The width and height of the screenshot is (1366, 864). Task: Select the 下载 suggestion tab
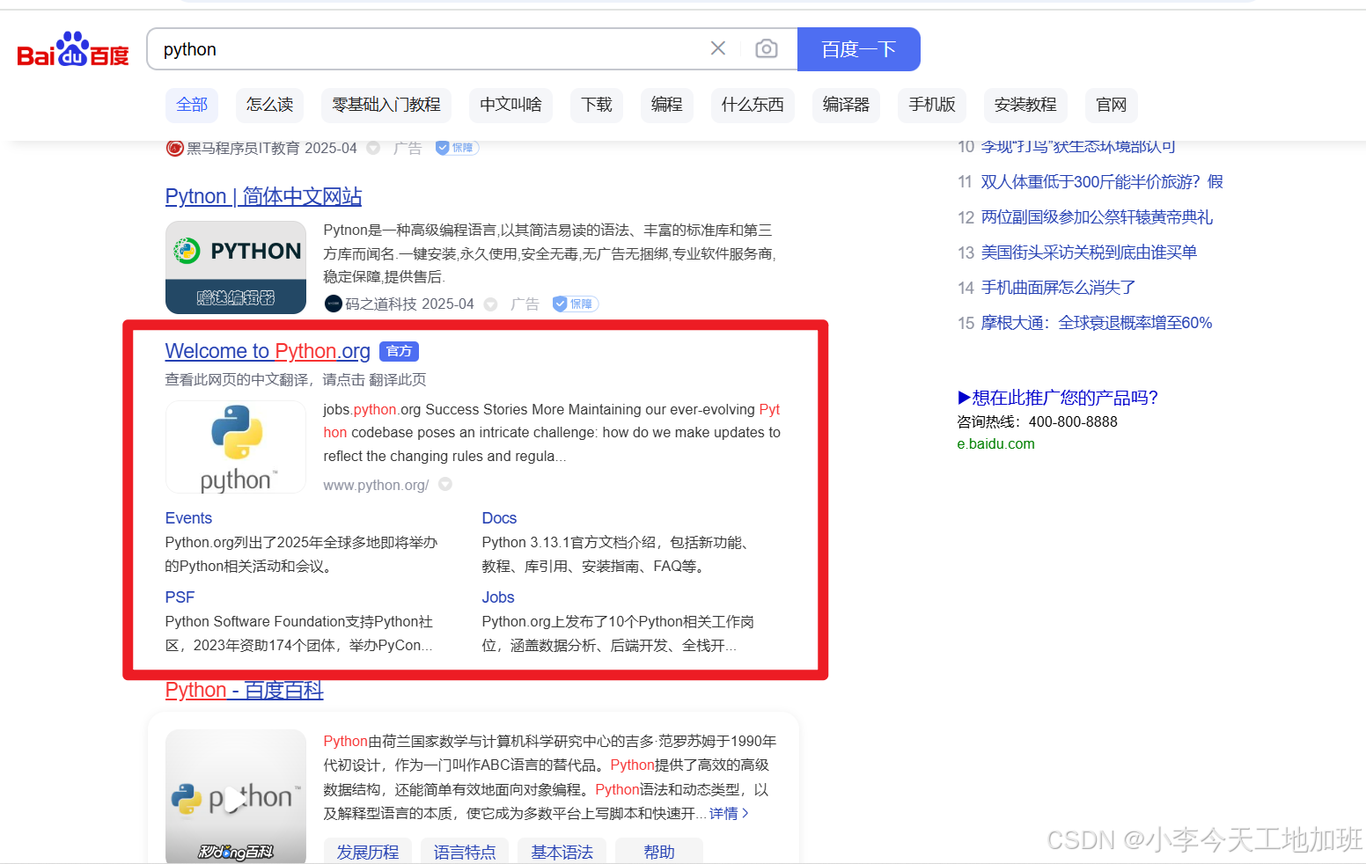pyautogui.click(x=597, y=105)
